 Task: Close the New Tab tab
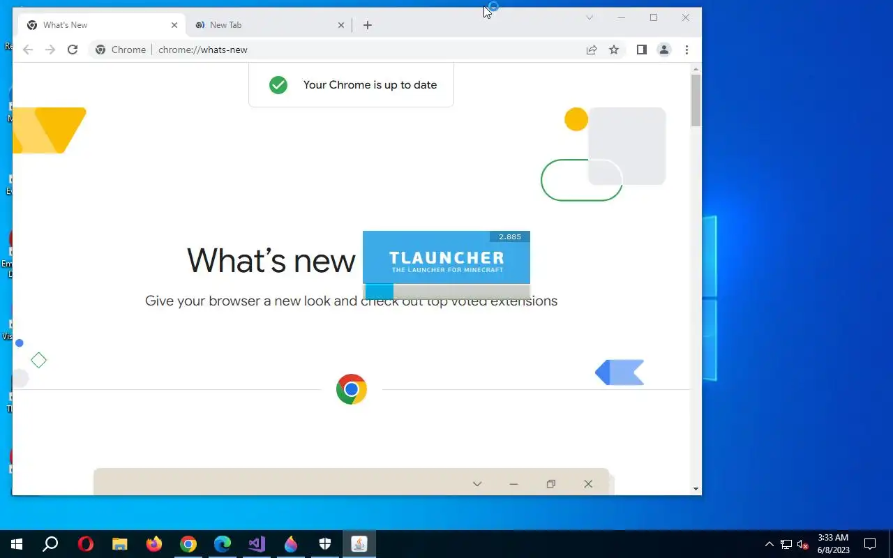pos(341,25)
